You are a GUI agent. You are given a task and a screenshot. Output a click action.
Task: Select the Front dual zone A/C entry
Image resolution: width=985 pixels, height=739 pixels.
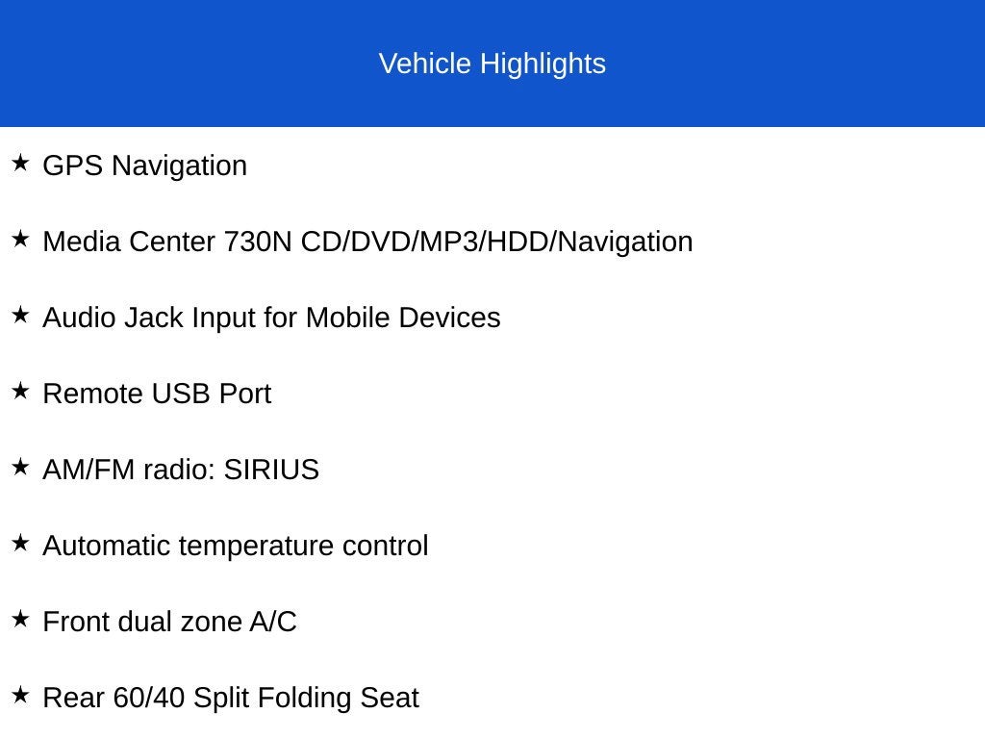pos(169,623)
